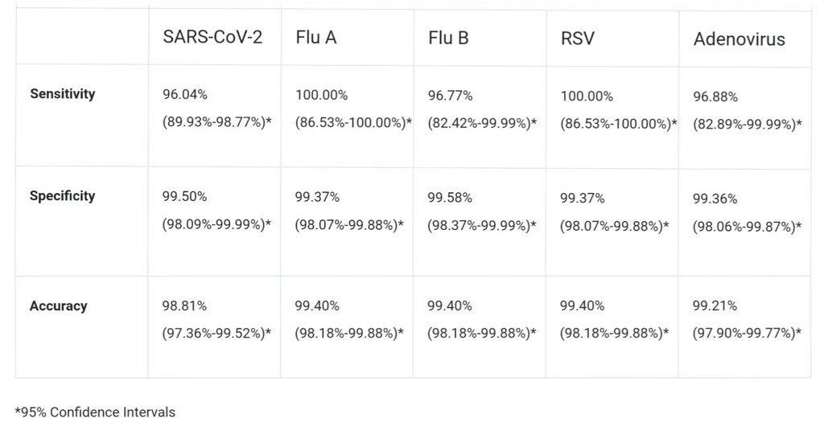Select Adenovirus sensitivity value 96.88%

[715, 96]
